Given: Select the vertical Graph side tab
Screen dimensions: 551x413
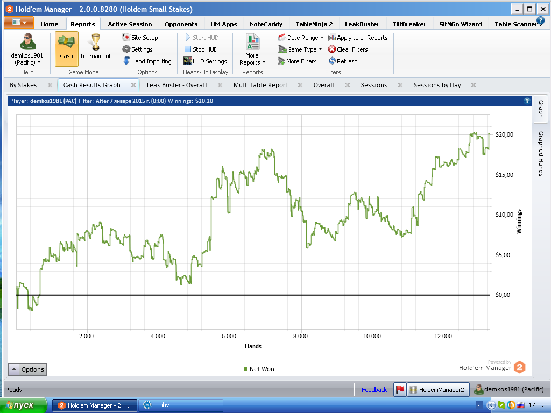Looking at the screenshot, I should (x=541, y=109).
